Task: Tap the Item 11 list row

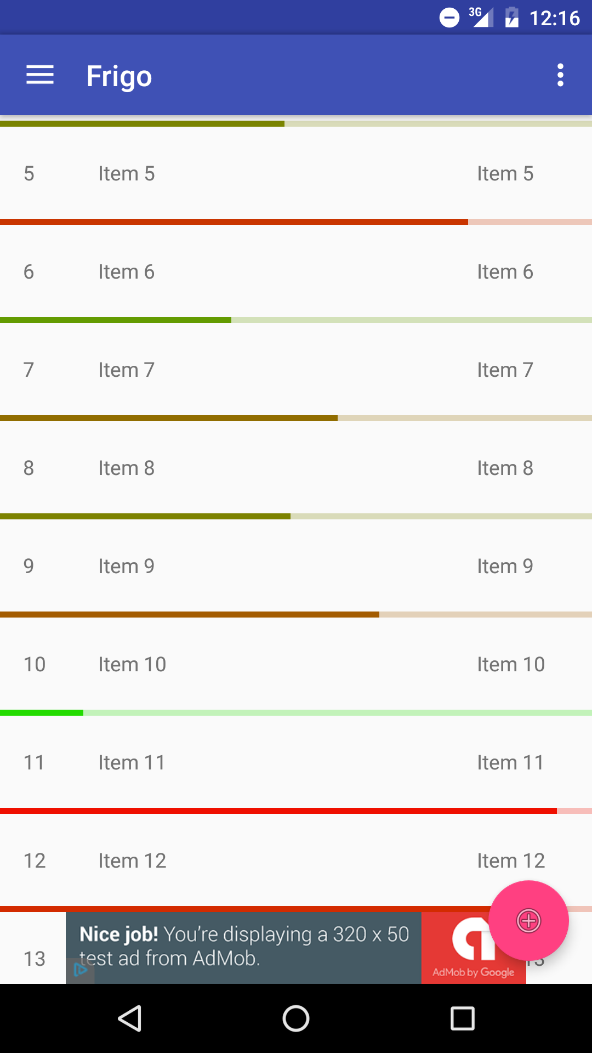Action: [296, 763]
